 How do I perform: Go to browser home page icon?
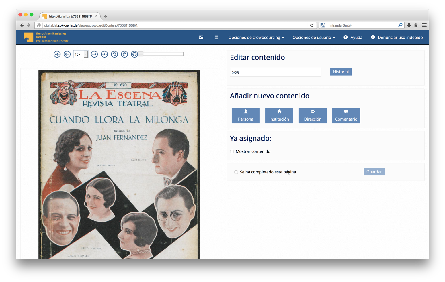(x=416, y=25)
